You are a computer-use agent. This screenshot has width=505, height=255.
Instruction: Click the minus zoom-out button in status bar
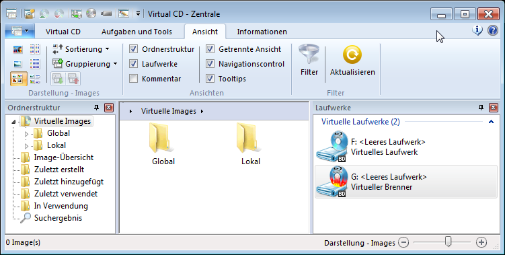click(x=403, y=242)
